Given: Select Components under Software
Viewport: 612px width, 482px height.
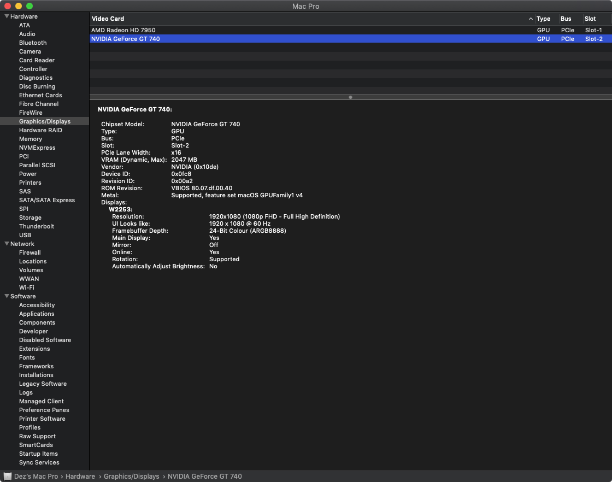Looking at the screenshot, I should [x=37, y=322].
